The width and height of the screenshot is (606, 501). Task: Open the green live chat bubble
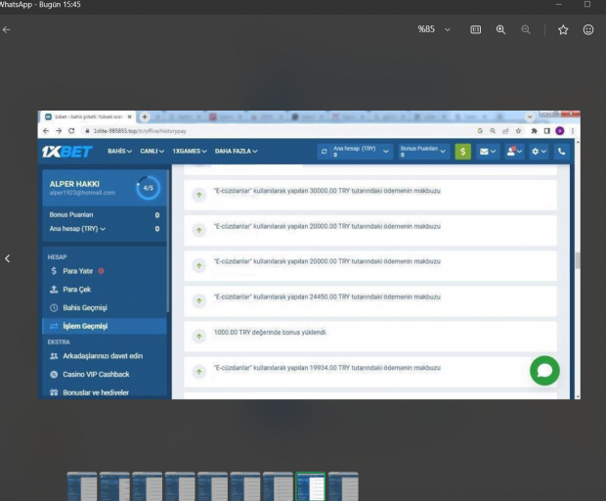tap(544, 371)
